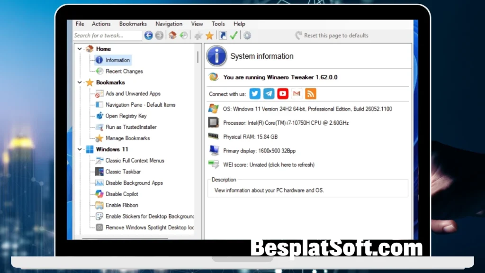Open the Navigation menu
Image resolution: width=485 pixels, height=273 pixels.
[x=169, y=24]
